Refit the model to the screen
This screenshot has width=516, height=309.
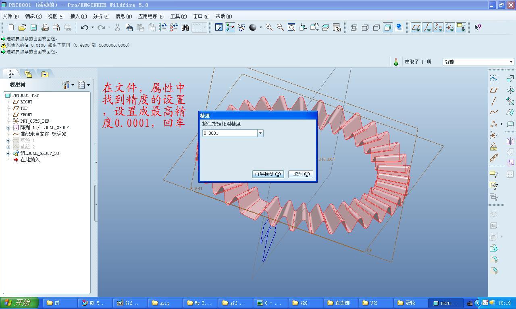coord(291,27)
